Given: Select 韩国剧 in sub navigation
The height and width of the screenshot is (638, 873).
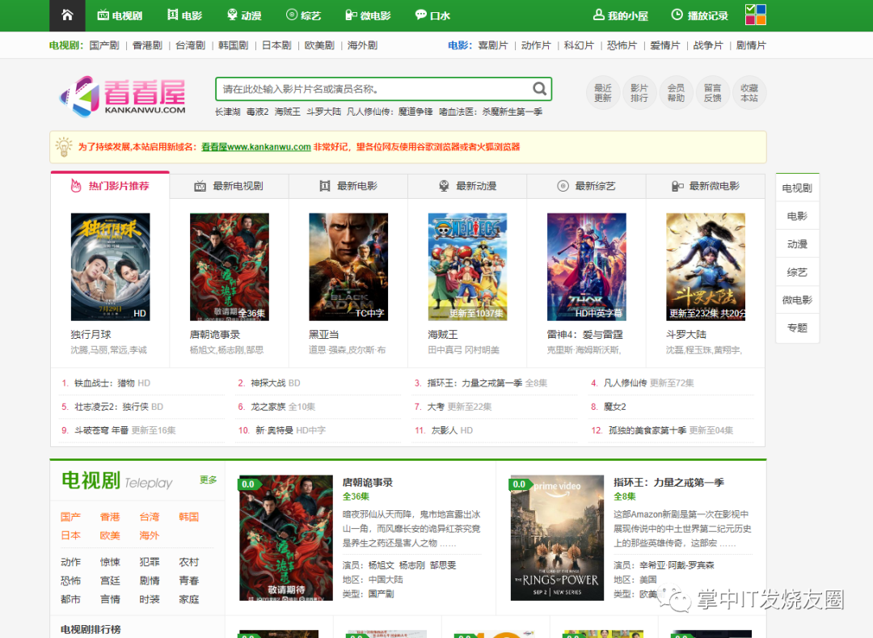Looking at the screenshot, I should pyautogui.click(x=234, y=45).
